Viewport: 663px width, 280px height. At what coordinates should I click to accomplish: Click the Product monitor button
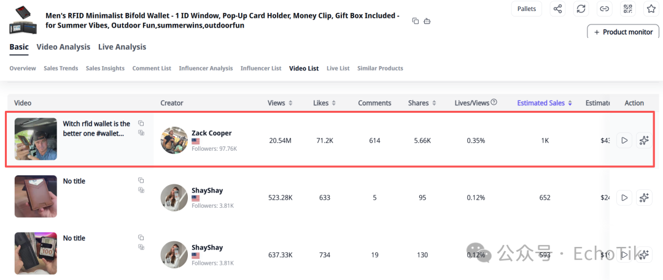(x=623, y=32)
